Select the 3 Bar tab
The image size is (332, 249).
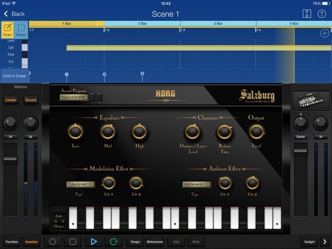(x=218, y=23)
